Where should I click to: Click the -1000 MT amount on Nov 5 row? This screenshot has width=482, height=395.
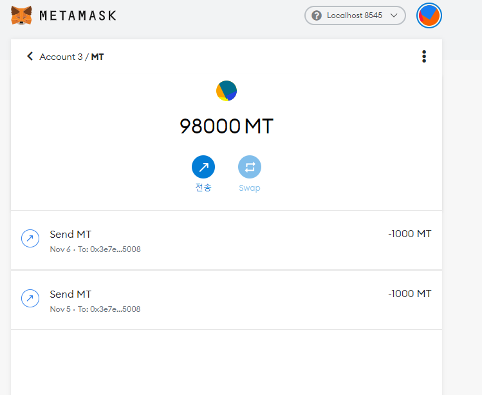coord(410,294)
